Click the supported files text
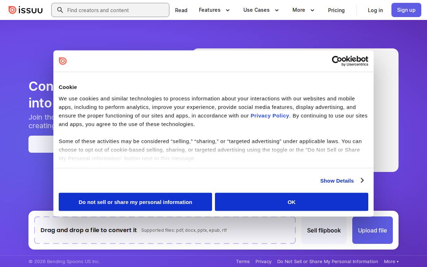The width and height of the screenshot is (427, 267). pyautogui.click(x=184, y=230)
